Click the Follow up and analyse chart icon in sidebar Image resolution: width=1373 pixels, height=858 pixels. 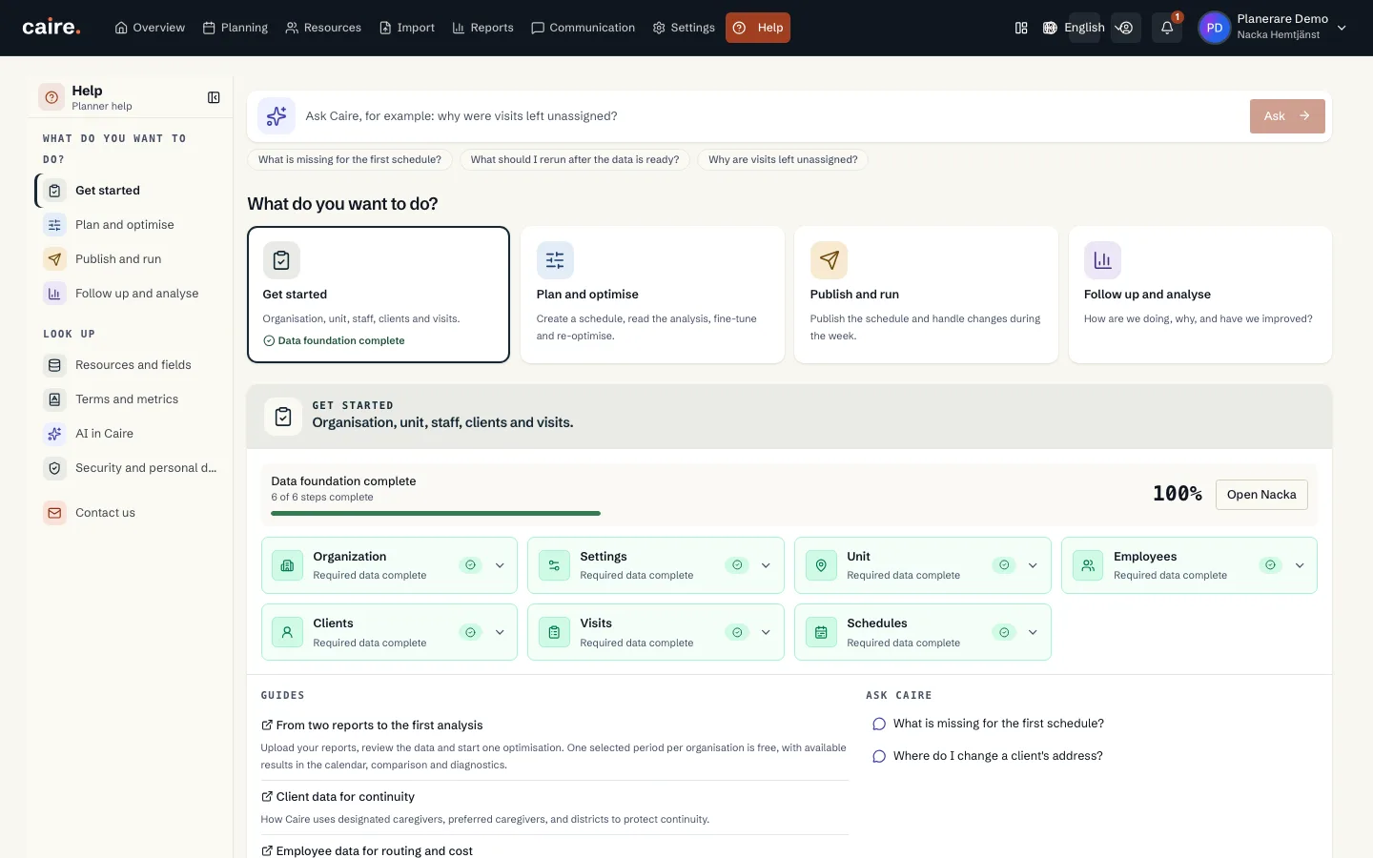pyautogui.click(x=55, y=294)
